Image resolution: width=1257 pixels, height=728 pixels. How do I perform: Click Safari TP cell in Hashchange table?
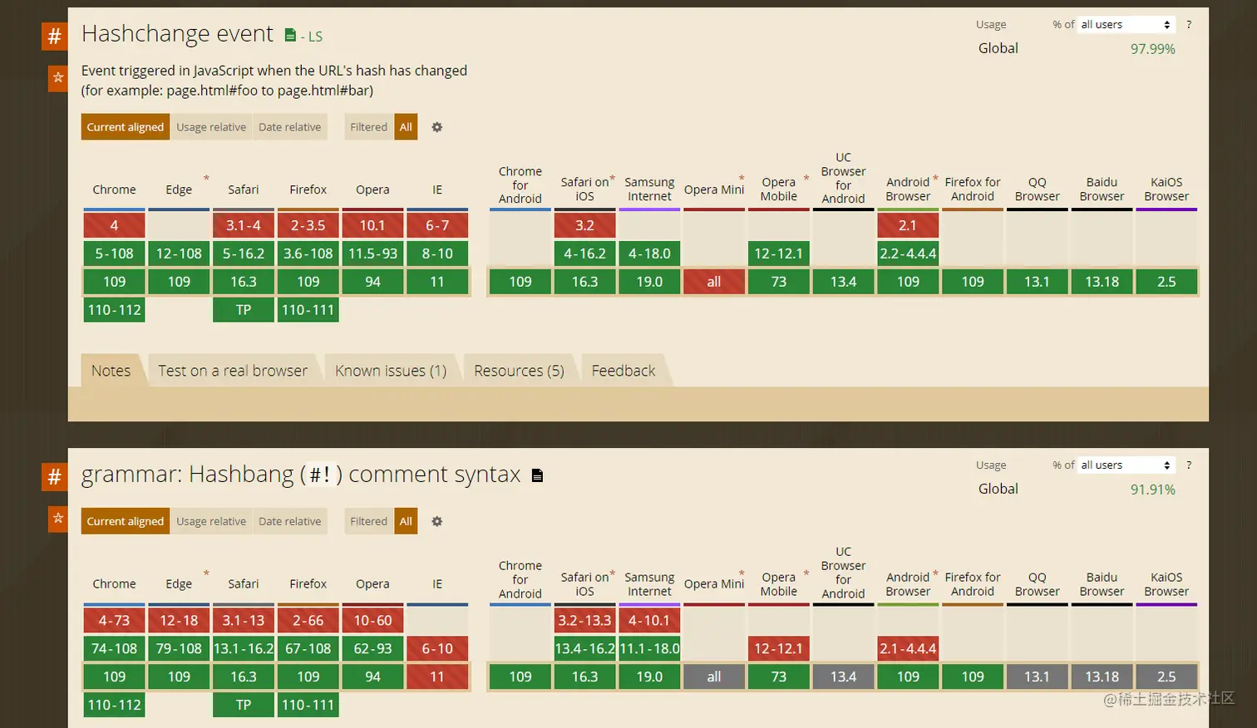click(244, 310)
